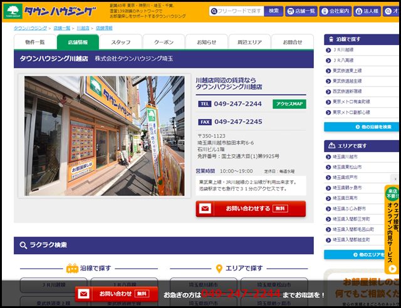Switch to the お問合せ tab
401x308 pixels.
point(293,42)
